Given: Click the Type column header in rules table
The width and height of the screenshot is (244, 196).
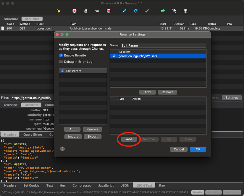Looking at the screenshot, I should (121, 99).
